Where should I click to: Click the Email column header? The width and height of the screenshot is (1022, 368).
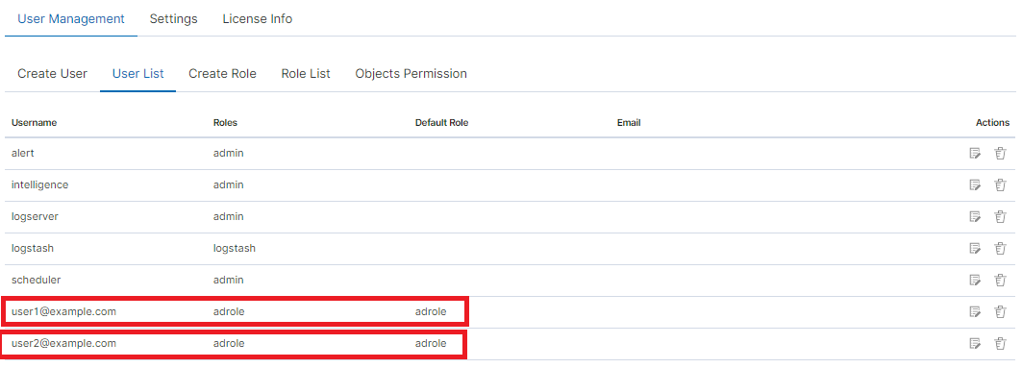click(629, 122)
